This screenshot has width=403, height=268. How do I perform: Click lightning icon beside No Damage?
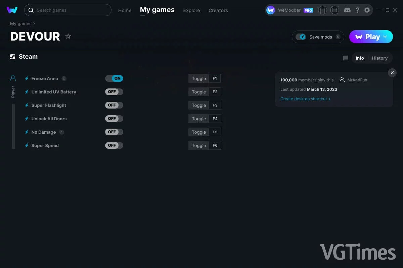click(x=27, y=132)
